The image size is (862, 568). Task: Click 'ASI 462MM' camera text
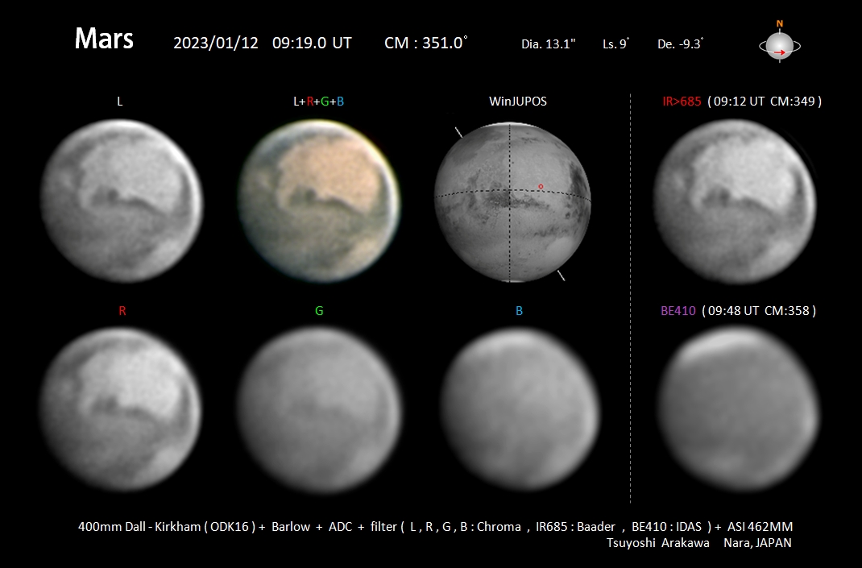[x=760, y=527]
